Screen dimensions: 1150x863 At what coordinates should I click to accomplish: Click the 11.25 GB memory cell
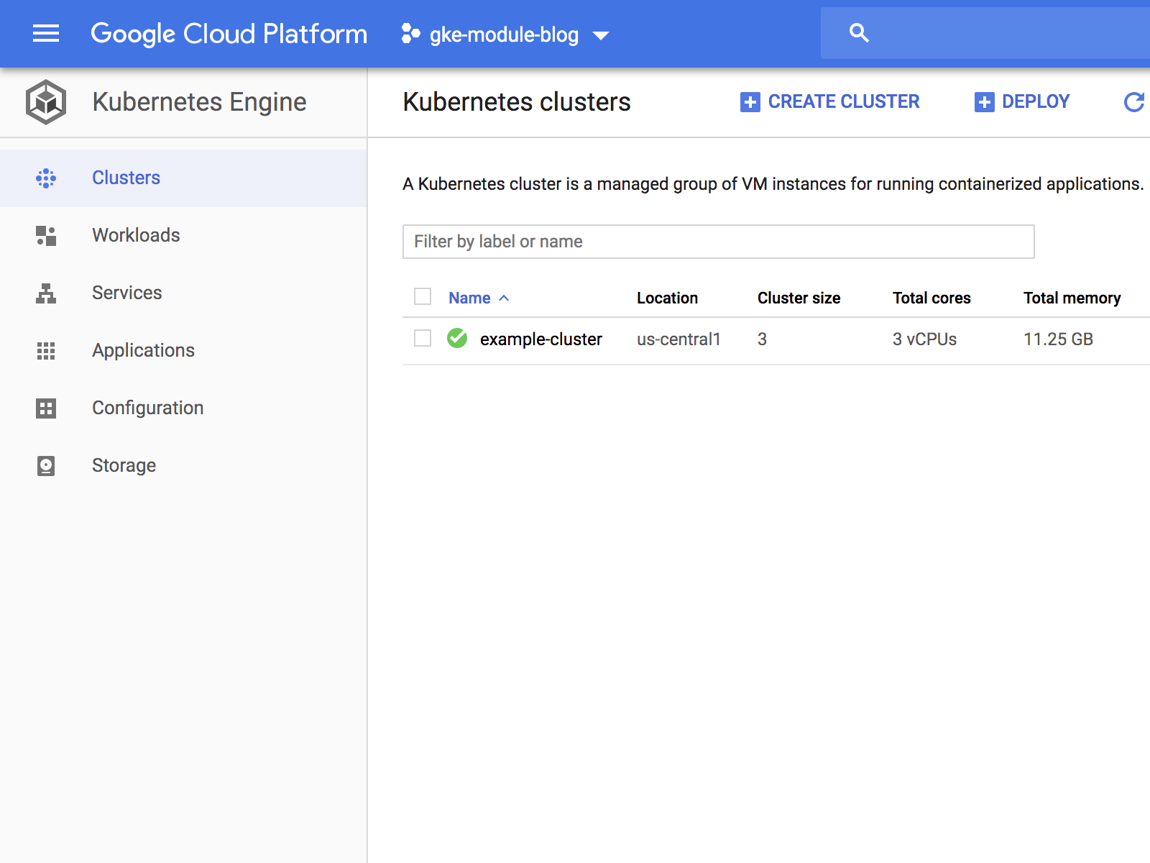pos(1058,339)
